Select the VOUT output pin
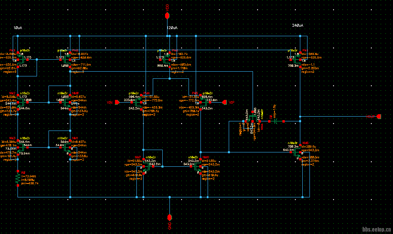The image size is (393, 234). coord(379,117)
